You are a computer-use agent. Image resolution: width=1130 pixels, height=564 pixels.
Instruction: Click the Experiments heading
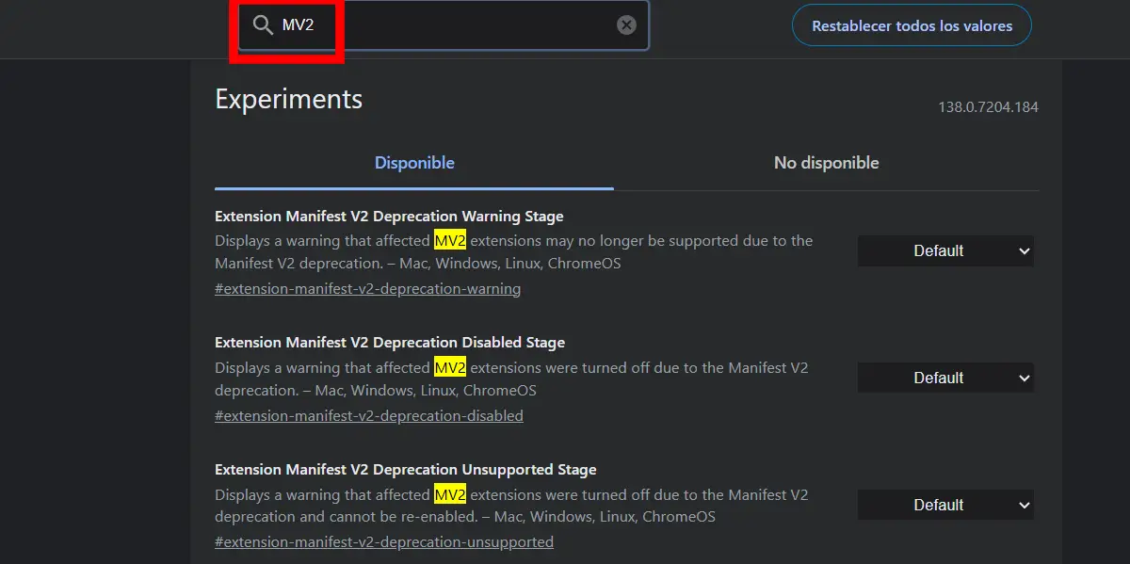click(x=288, y=99)
